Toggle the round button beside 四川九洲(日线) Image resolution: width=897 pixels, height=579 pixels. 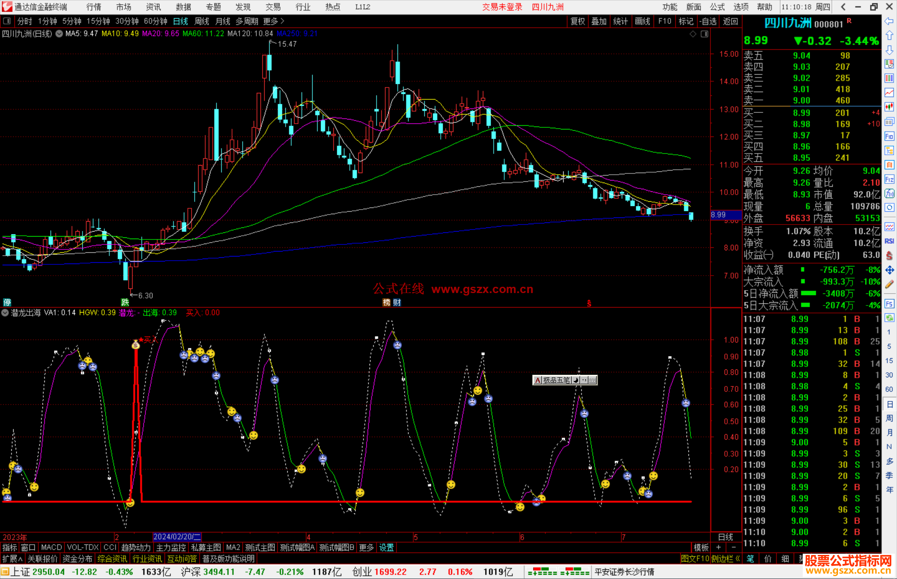59,34
